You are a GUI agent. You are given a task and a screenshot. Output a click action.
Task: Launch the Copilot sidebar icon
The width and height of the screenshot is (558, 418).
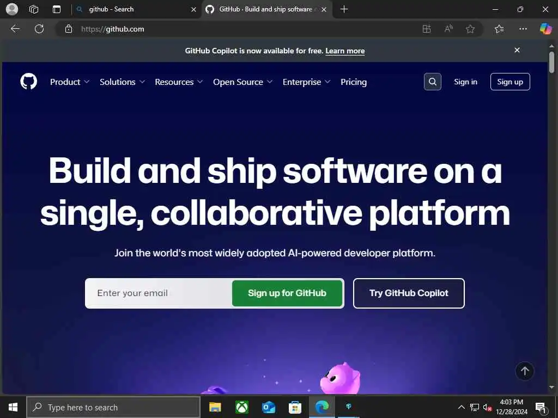tap(545, 29)
